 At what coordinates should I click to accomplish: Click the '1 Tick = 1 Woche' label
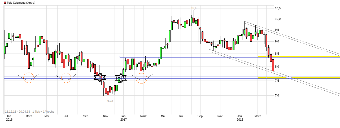pos(43,112)
